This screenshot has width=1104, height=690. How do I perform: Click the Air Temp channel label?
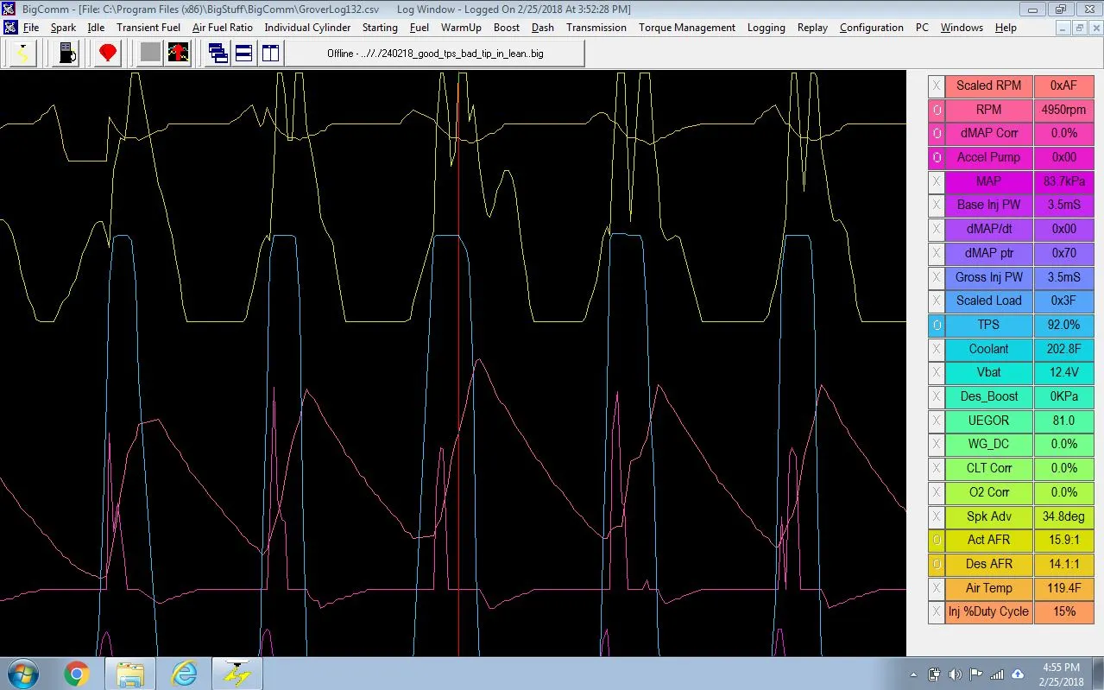click(989, 588)
